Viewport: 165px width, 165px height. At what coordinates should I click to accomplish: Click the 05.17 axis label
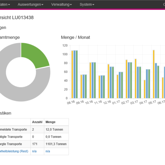tap(152, 102)
